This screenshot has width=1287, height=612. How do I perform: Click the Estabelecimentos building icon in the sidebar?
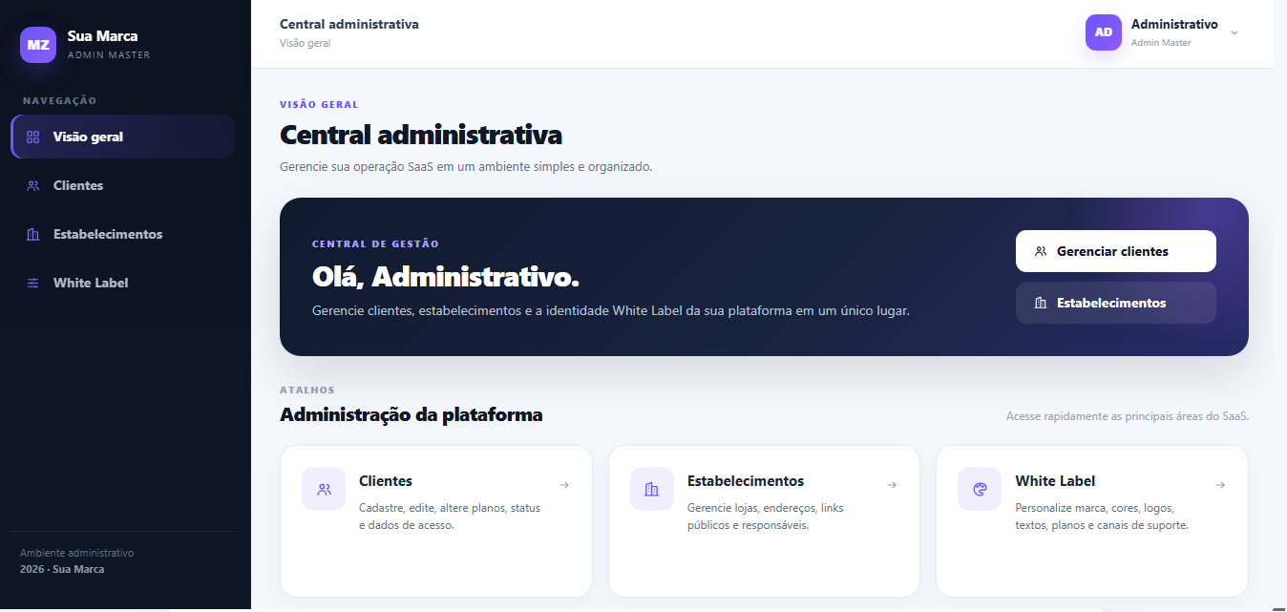point(33,234)
